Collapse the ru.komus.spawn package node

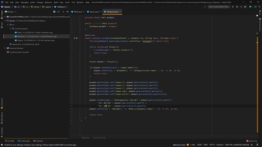coord(10,29)
